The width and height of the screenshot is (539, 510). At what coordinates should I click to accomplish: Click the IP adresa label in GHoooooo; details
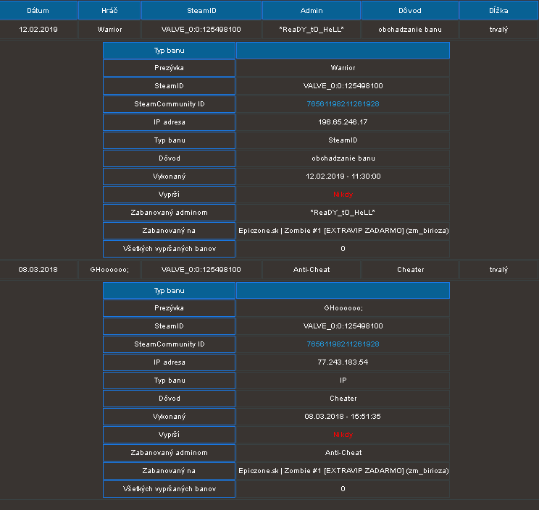coord(169,362)
